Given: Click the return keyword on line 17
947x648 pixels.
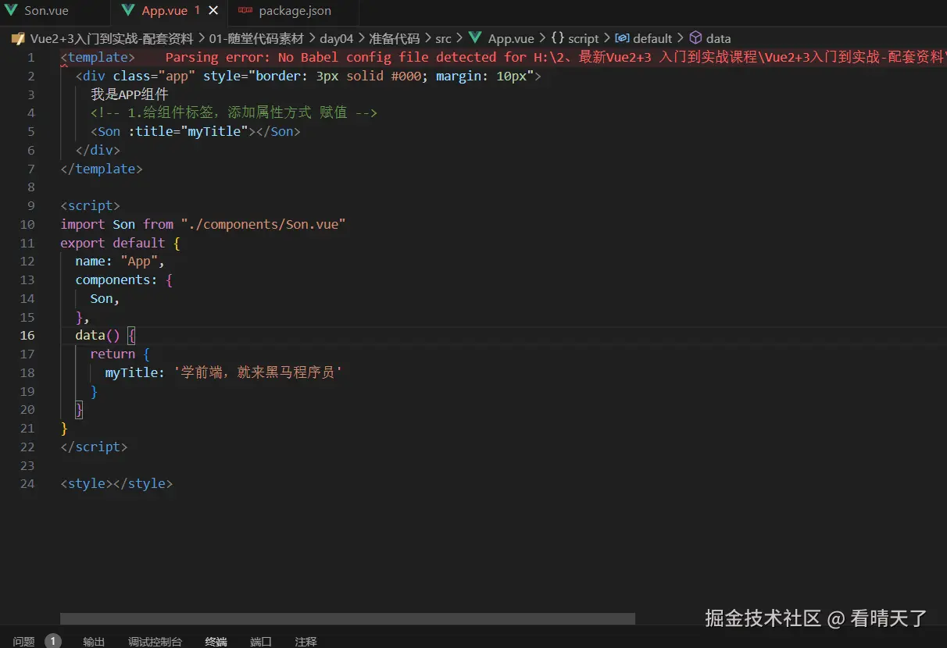Looking at the screenshot, I should (113, 354).
